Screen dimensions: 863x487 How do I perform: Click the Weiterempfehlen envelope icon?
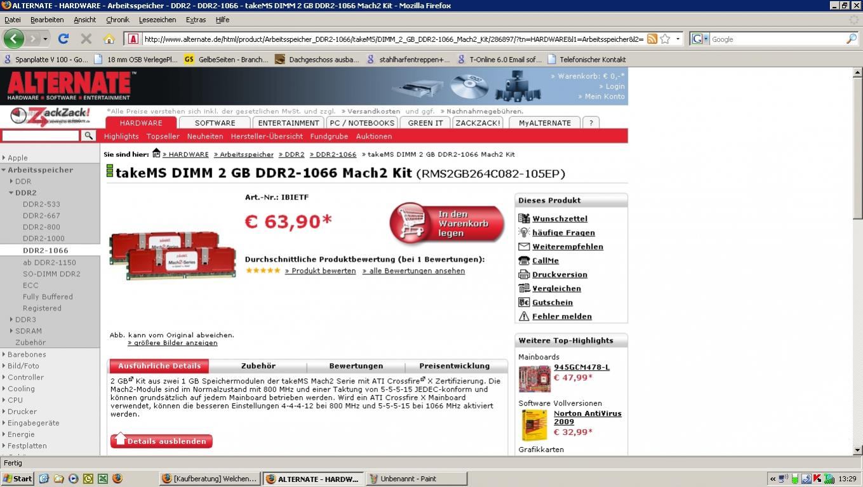[x=524, y=246]
